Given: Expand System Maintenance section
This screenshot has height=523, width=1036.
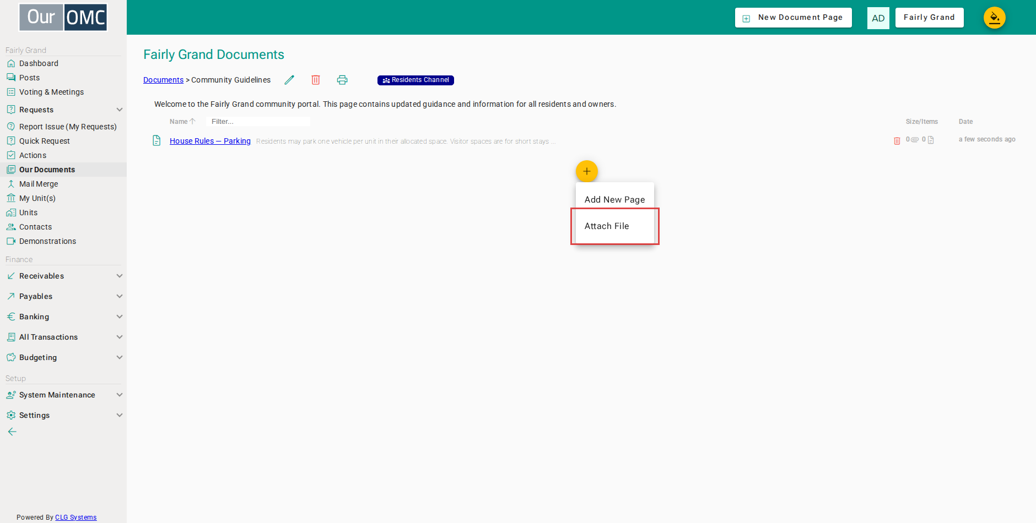Looking at the screenshot, I should 63,395.
